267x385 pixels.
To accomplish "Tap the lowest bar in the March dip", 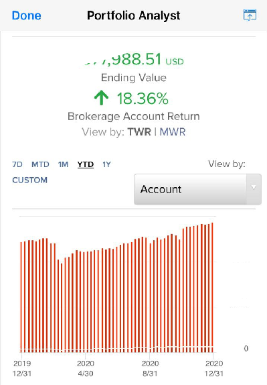I will pos(62,308).
